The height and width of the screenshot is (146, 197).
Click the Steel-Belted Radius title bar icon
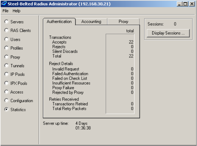4,4
